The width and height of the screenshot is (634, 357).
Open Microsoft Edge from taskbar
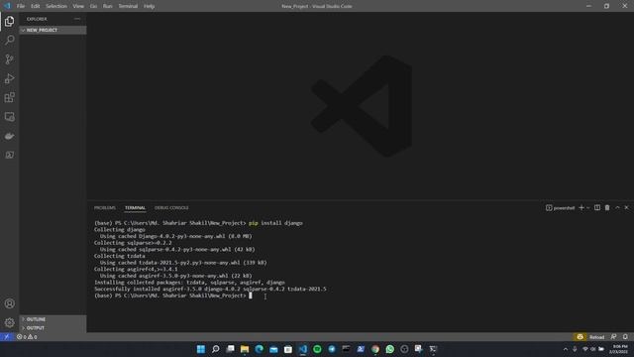(x=260, y=349)
